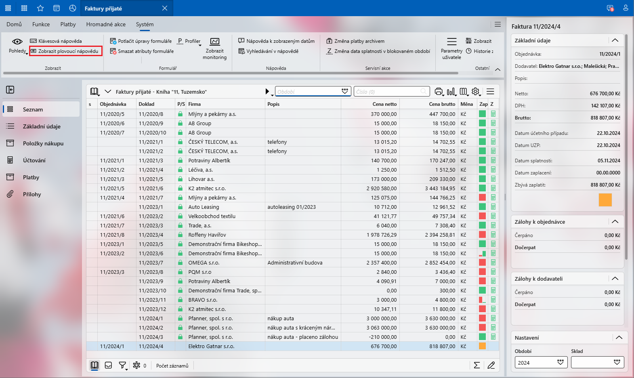The image size is (634, 378).
Task: Click Smazat atributy formuláře
Action: (142, 51)
